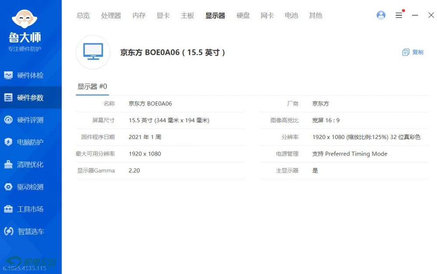Click max resolution value 1920 x 1080
This screenshot has height=274, width=437.
145,154
